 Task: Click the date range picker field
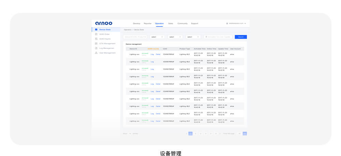(x=218, y=37)
